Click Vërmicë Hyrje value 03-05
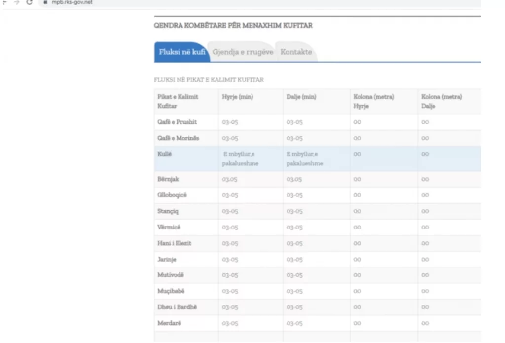This screenshot has width=505, height=343. pos(230,227)
